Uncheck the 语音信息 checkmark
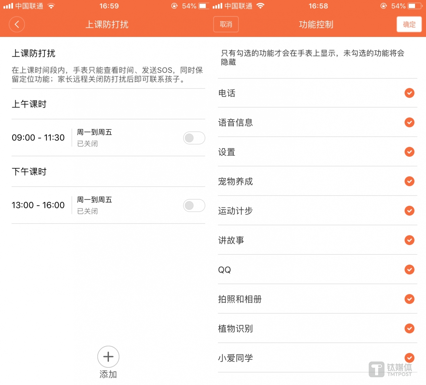The width and height of the screenshot is (426, 385). (409, 122)
